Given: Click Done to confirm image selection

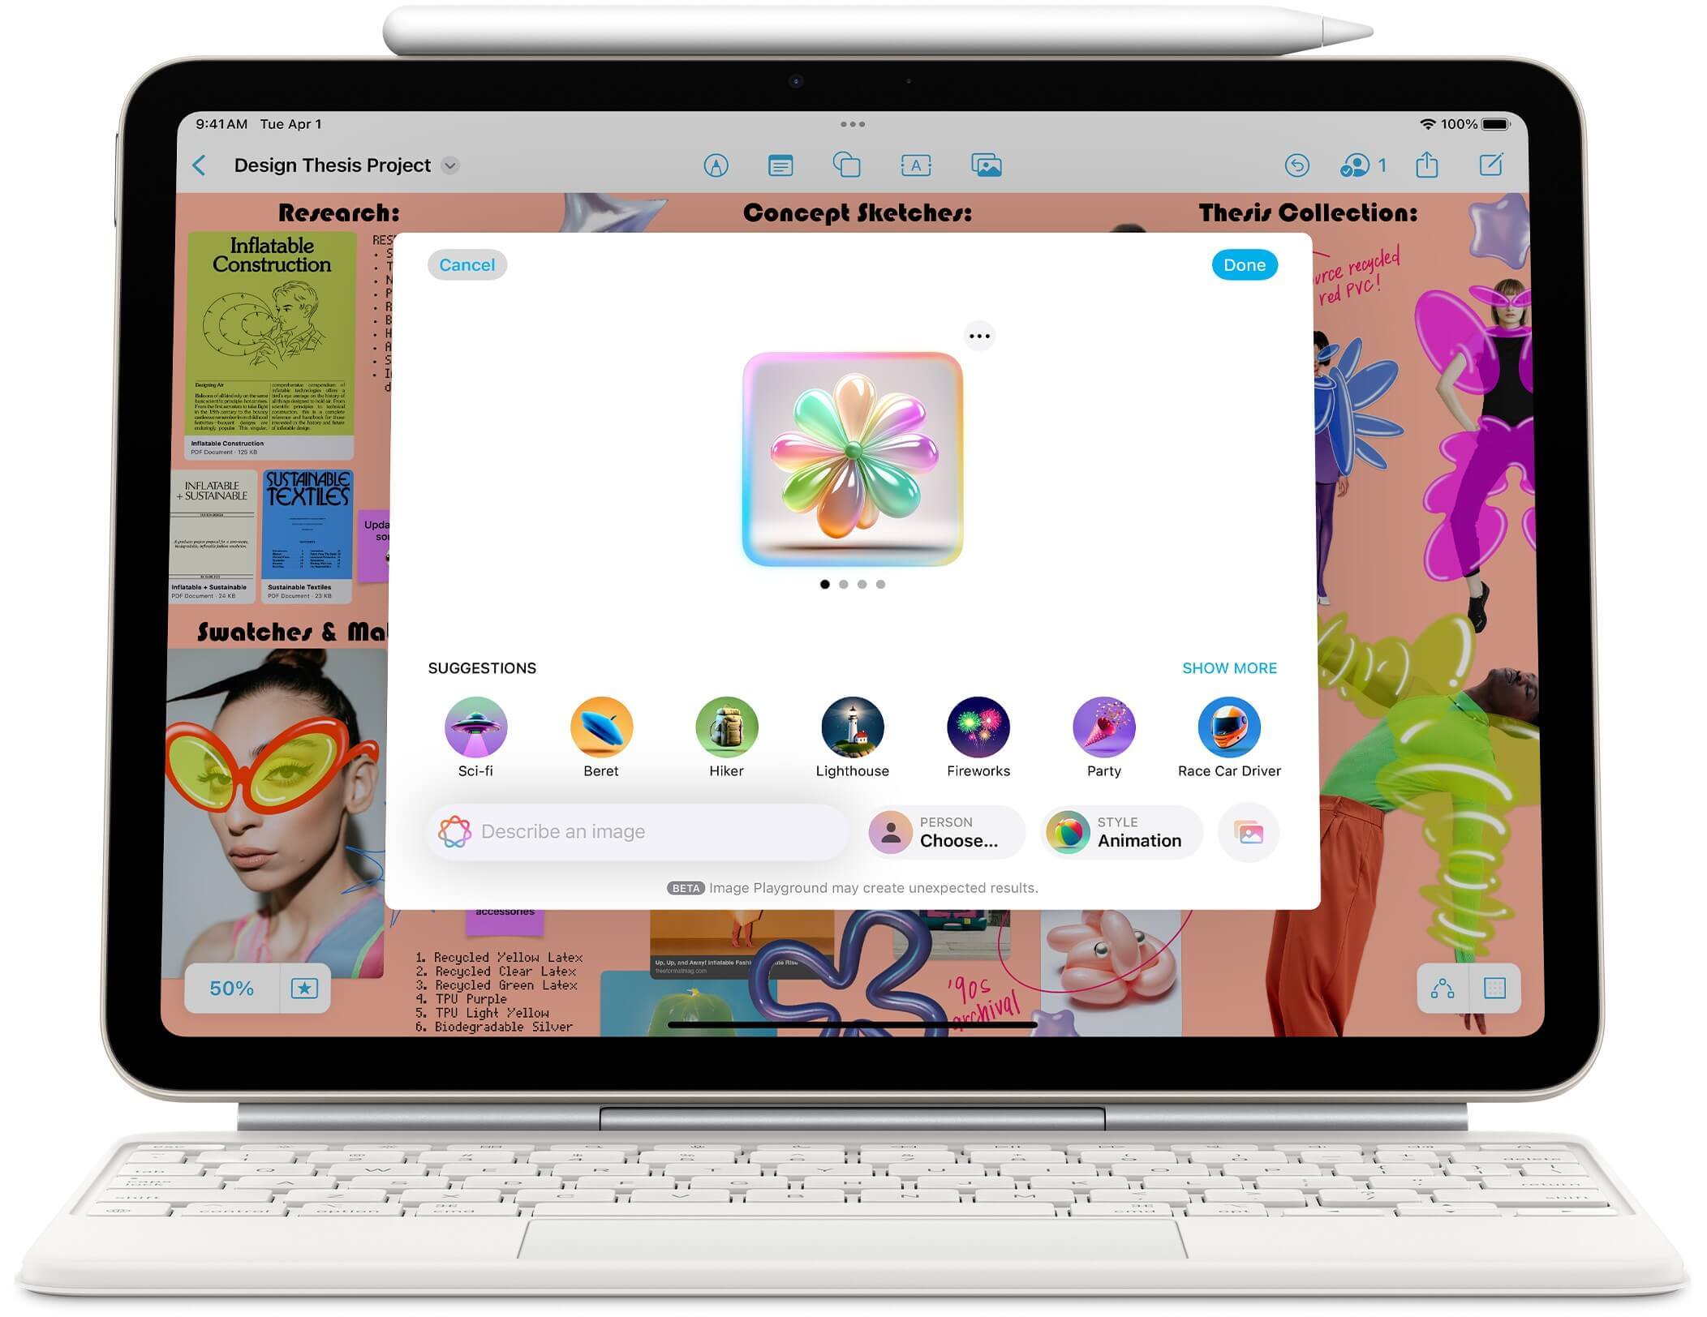Looking at the screenshot, I should coord(1244,264).
